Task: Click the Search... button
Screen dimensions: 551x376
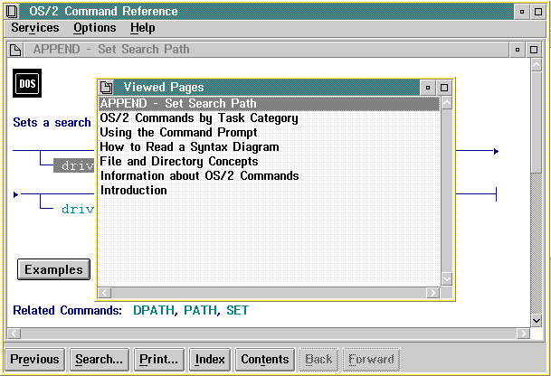Action: point(100,359)
